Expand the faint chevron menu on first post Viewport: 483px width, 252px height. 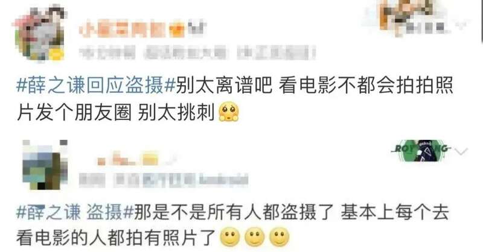462,25
